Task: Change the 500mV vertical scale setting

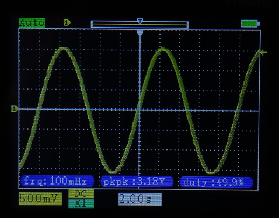Action: pyautogui.click(x=41, y=199)
